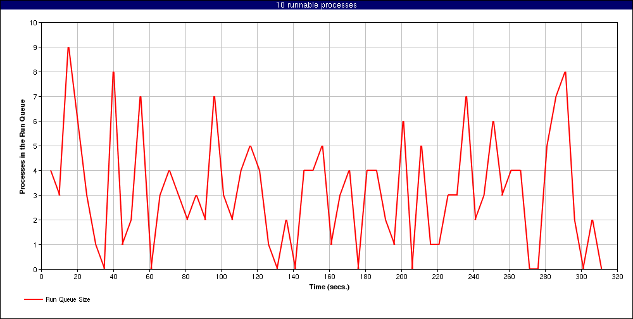Click the x-axis tick label 40
This screenshot has height=319, width=633.
coord(113,277)
